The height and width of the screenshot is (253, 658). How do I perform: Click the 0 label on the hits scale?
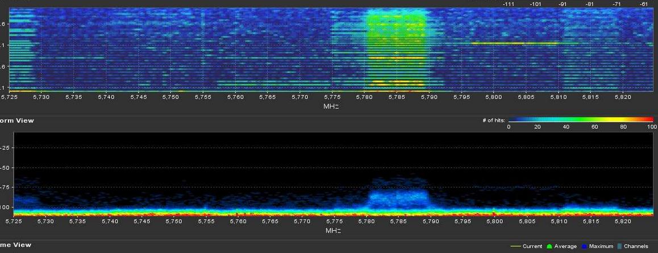click(509, 127)
